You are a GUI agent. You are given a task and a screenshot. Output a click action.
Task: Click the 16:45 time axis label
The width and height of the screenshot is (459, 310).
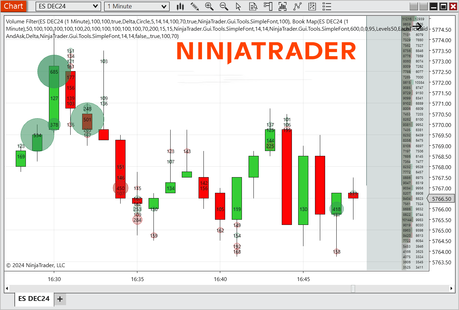click(x=303, y=279)
